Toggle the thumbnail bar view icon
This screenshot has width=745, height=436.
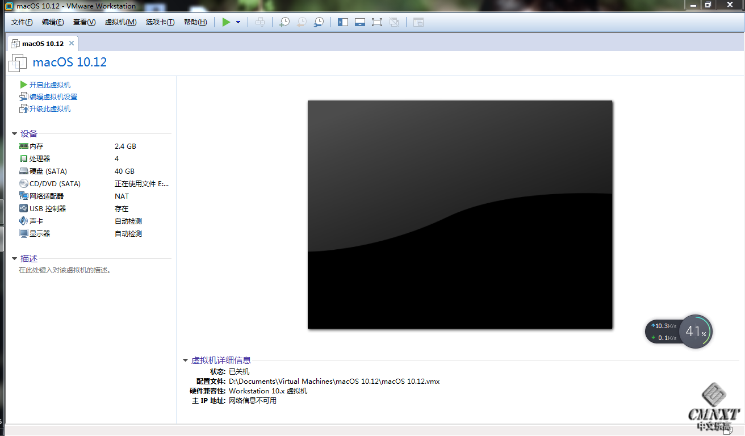[359, 22]
